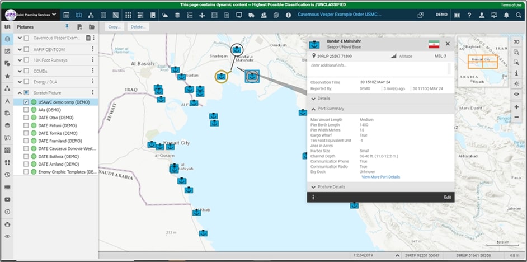Click the Copy... button

click(x=115, y=27)
